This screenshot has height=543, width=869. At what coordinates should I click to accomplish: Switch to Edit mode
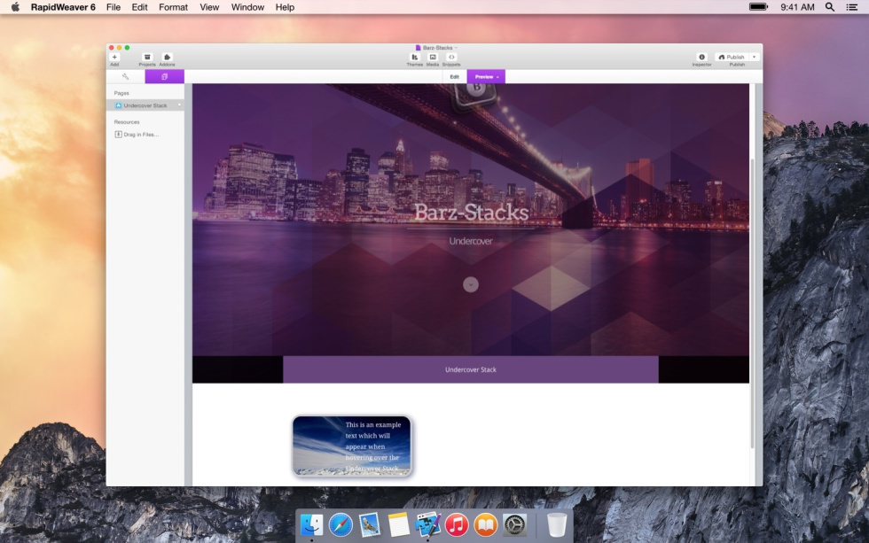pos(454,77)
